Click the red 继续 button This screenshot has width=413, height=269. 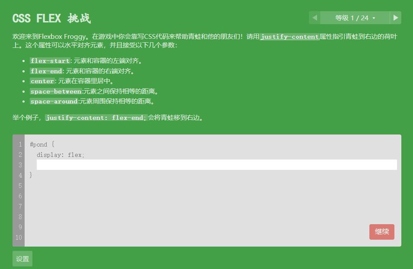tap(381, 231)
